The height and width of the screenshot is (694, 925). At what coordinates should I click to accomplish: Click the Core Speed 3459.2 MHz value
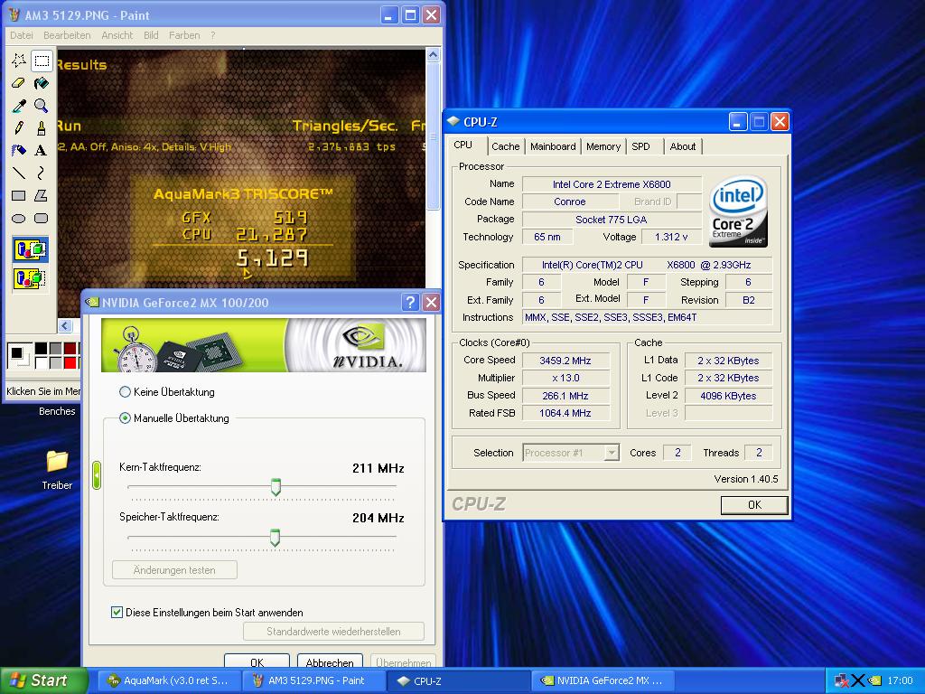pyautogui.click(x=565, y=360)
